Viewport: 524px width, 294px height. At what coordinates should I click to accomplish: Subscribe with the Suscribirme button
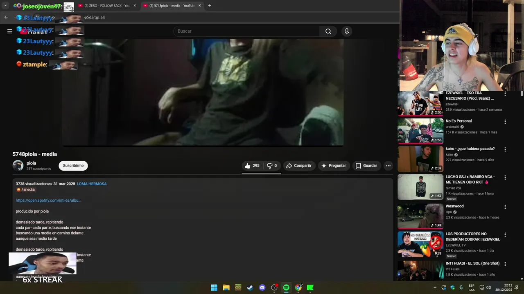point(73,166)
